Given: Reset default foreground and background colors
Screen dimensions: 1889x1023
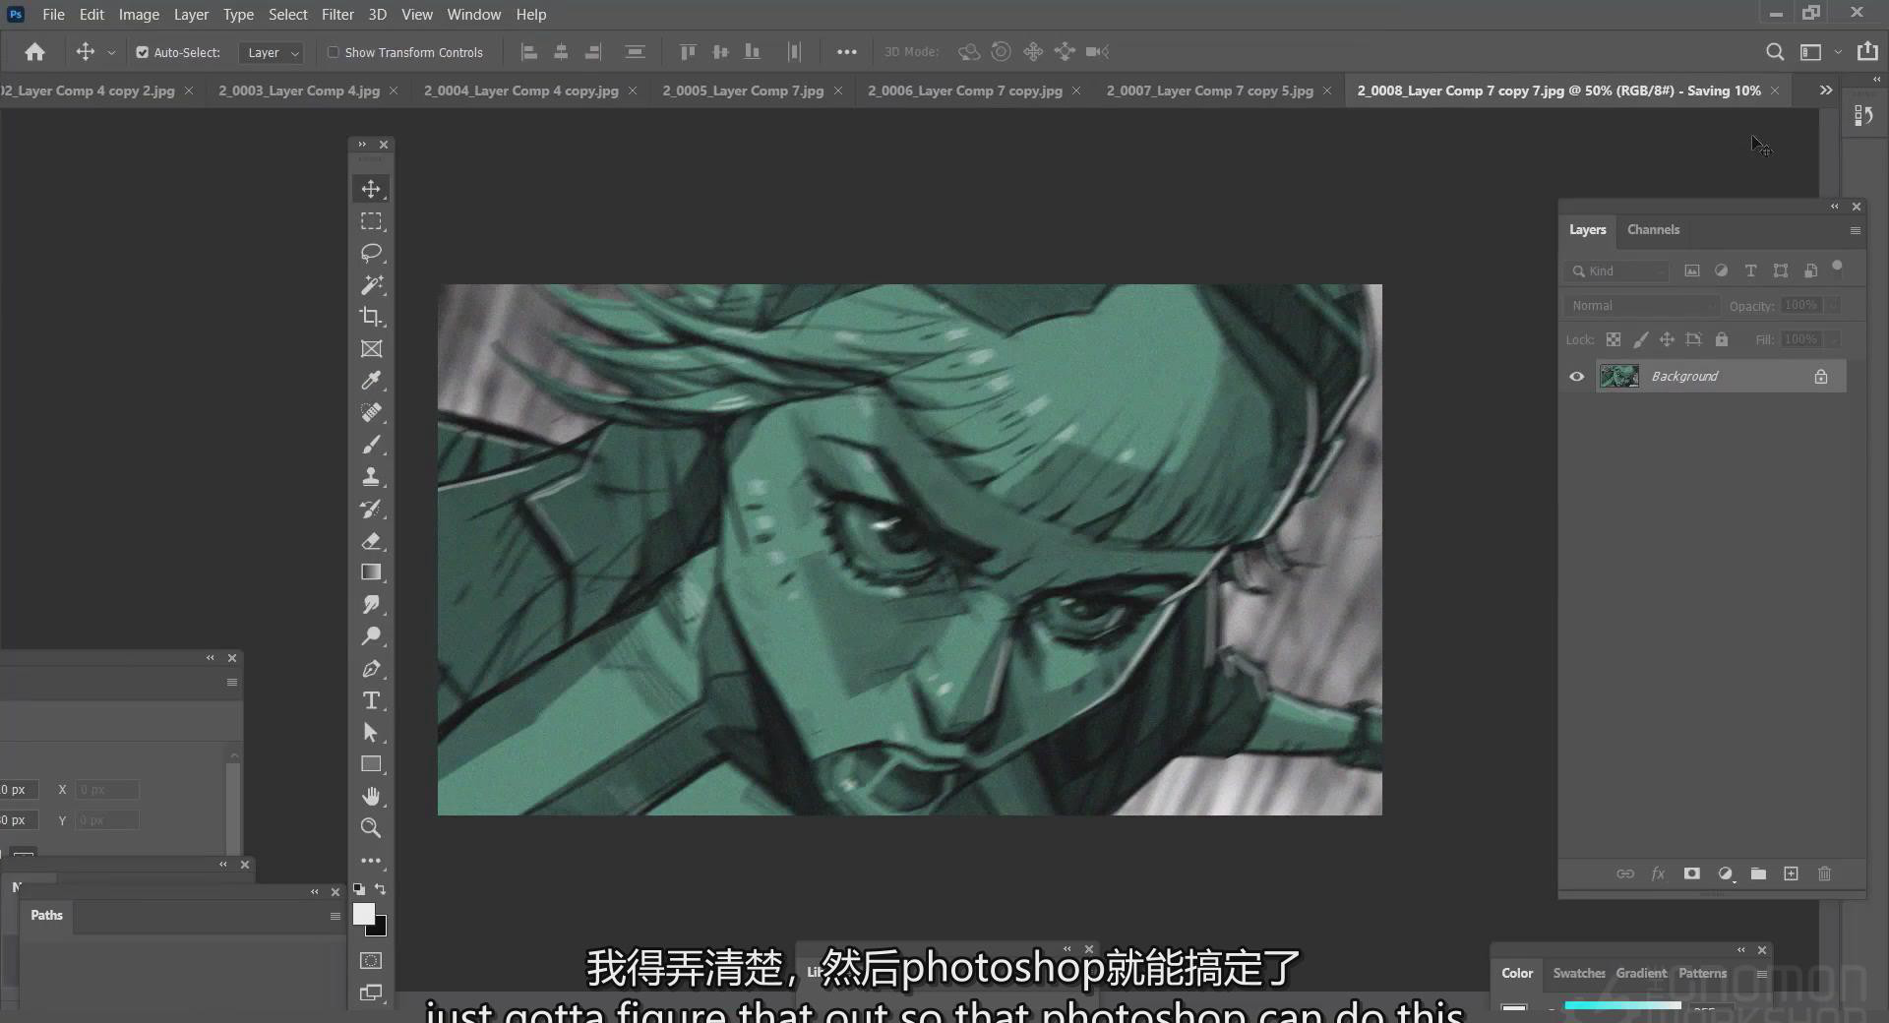Looking at the screenshot, I should pos(359,889).
